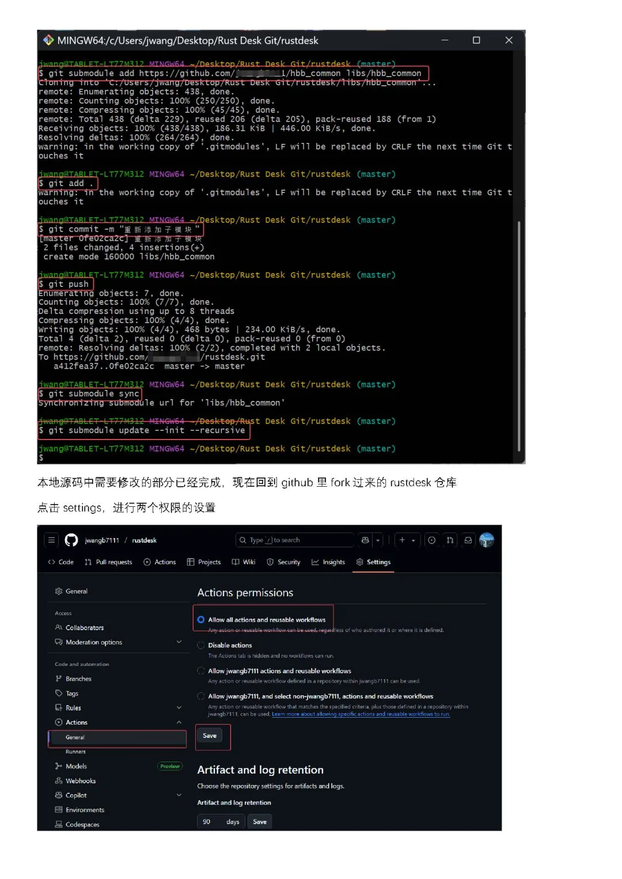Screen dimensions: 622x879
Task: Collapse the Actions sidebar section
Action: click(x=179, y=722)
